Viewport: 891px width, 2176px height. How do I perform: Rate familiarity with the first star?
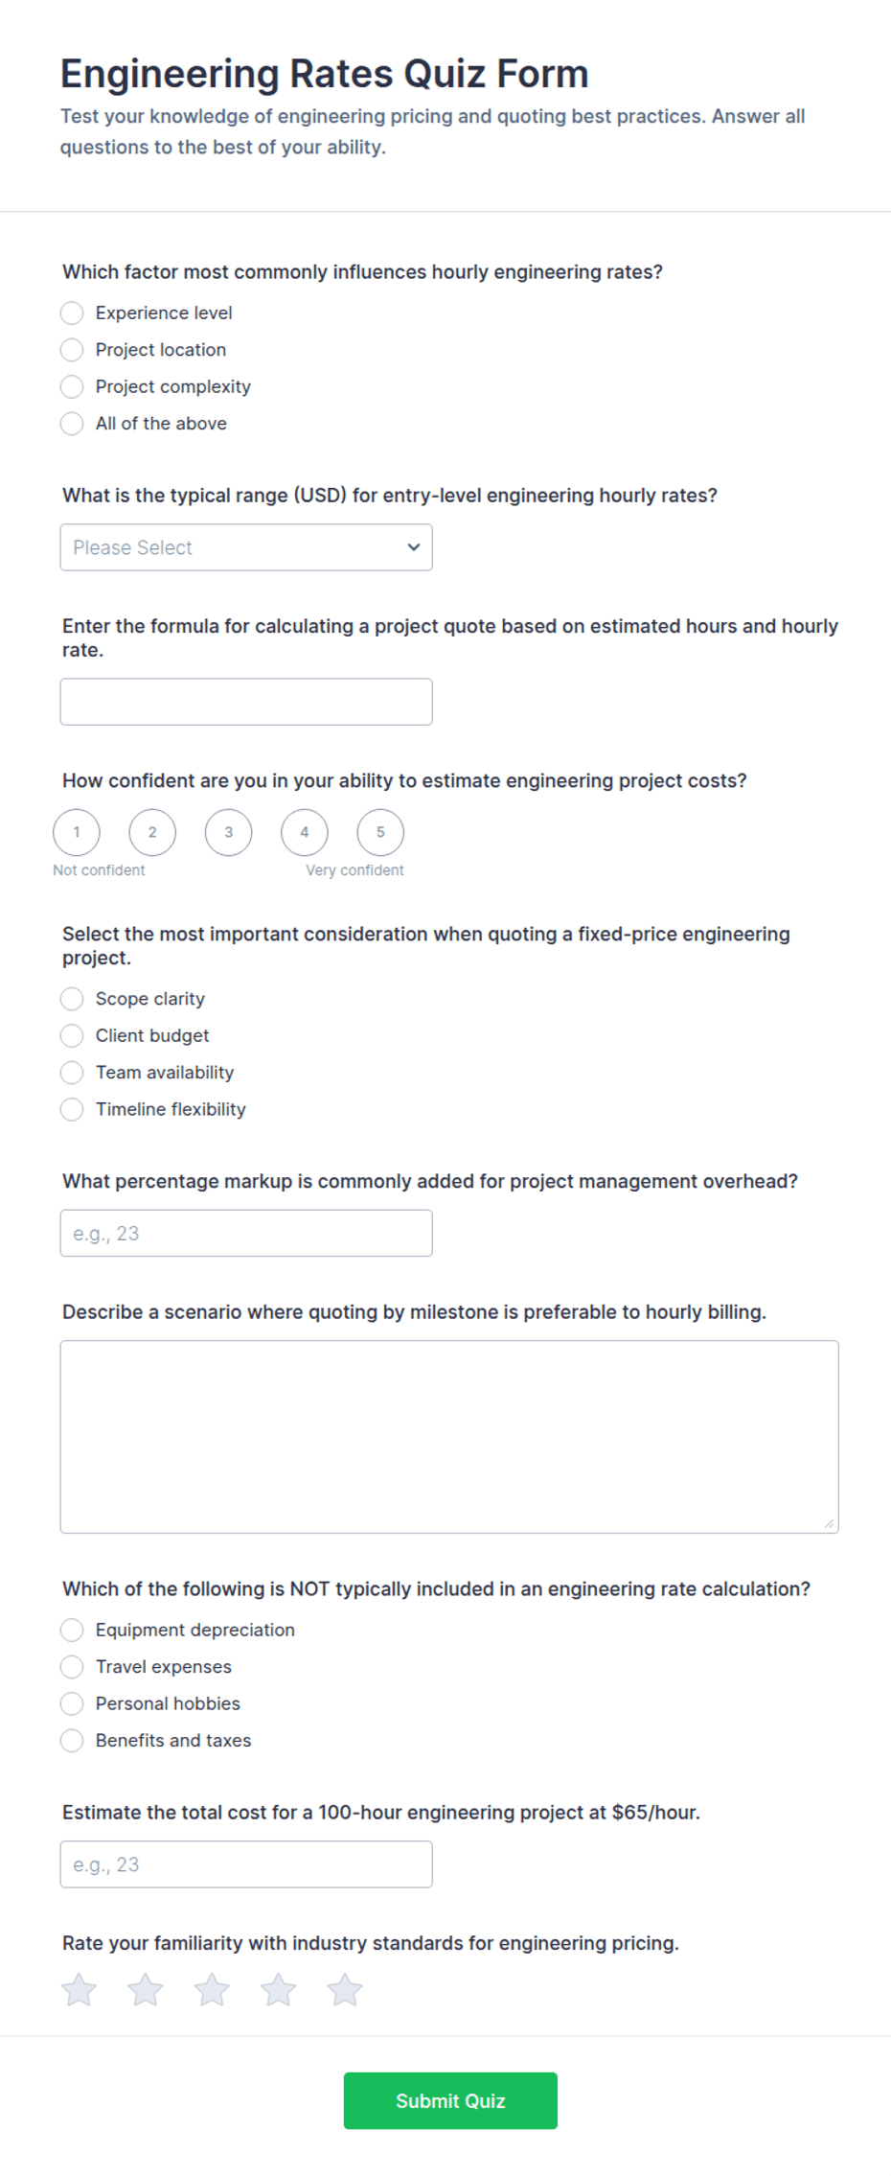point(79,1990)
